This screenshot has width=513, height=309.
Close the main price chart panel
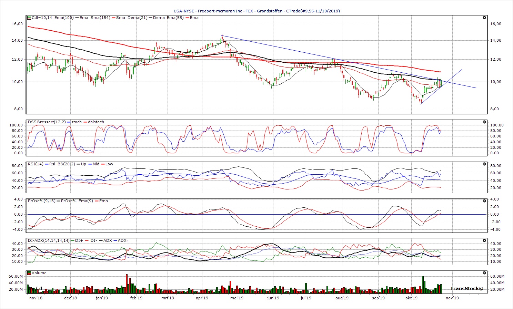[484, 18]
